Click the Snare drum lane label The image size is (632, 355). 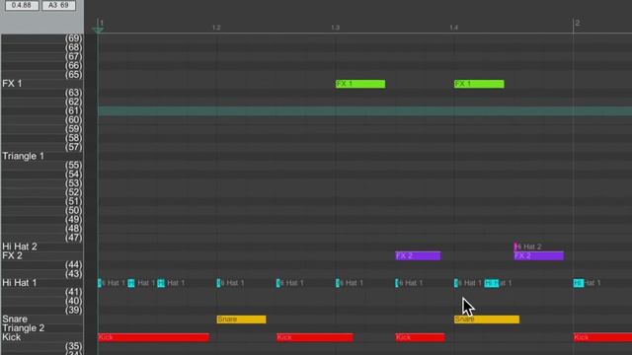tap(15, 319)
